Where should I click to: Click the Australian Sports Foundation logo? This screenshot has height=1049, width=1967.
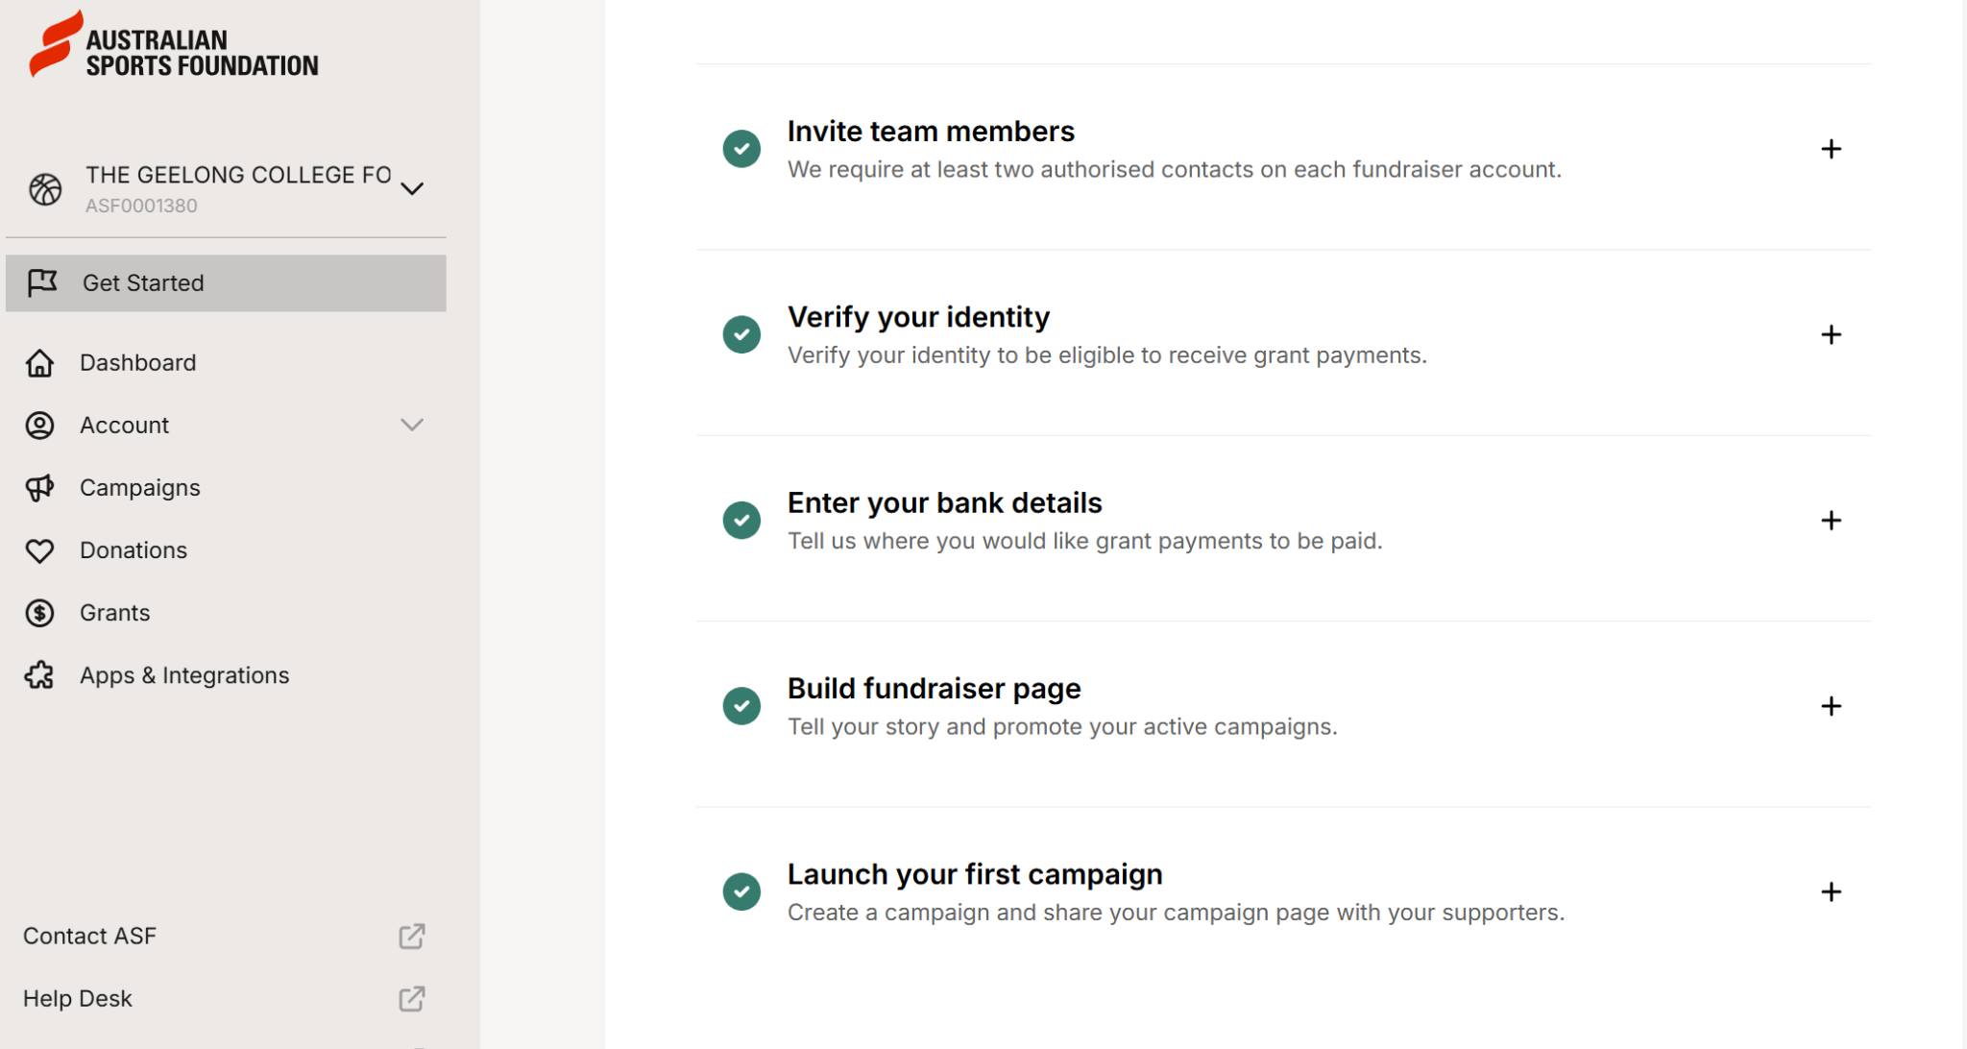[x=174, y=44]
